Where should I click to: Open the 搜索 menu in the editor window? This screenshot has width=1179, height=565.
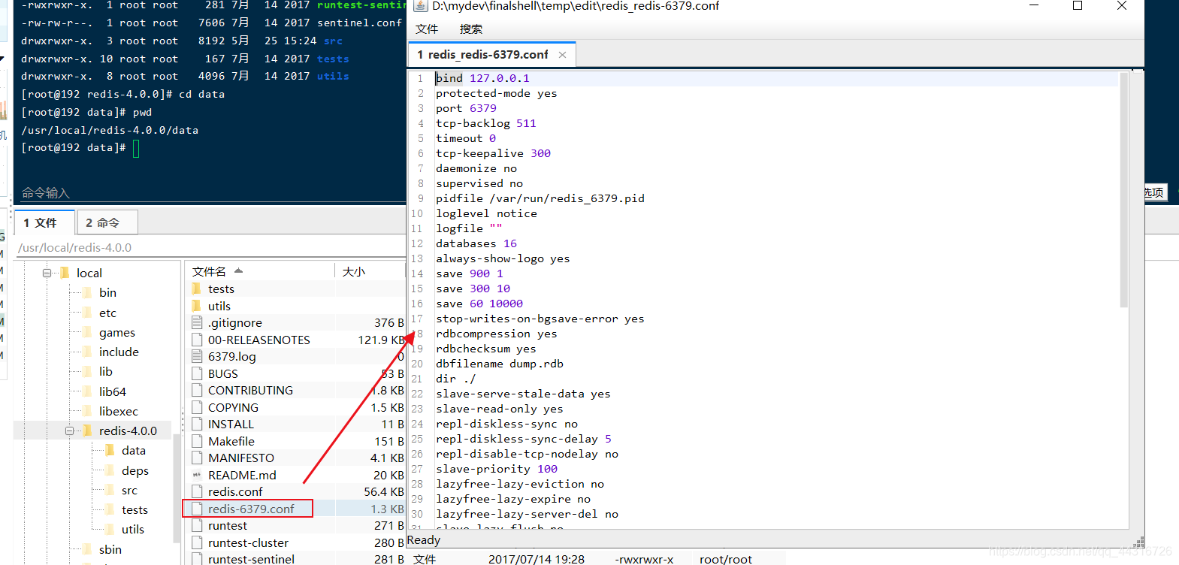coord(471,29)
